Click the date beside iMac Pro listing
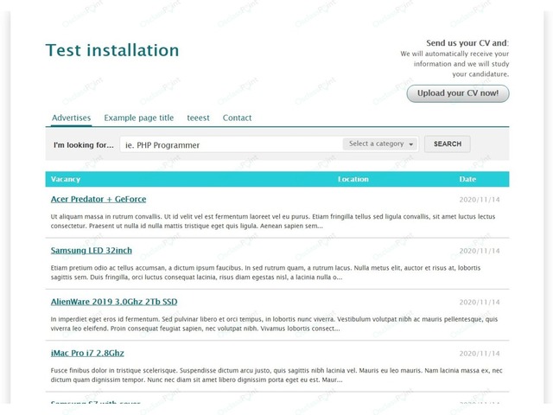553x415 pixels. tap(480, 354)
